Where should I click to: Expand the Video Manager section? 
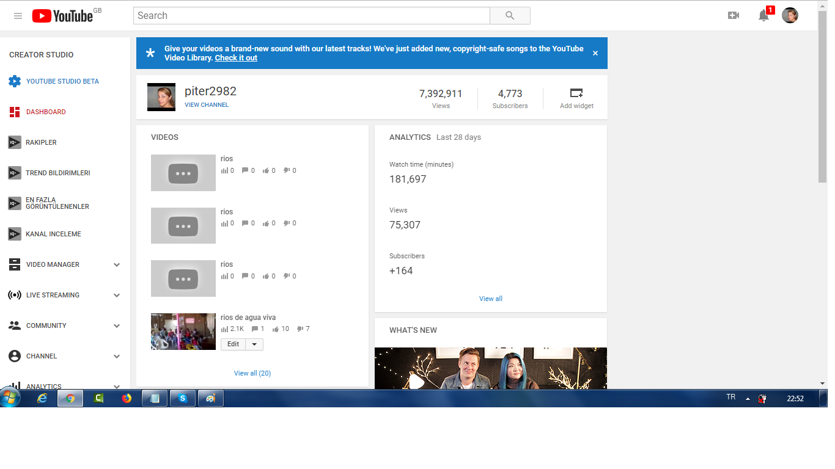(117, 264)
